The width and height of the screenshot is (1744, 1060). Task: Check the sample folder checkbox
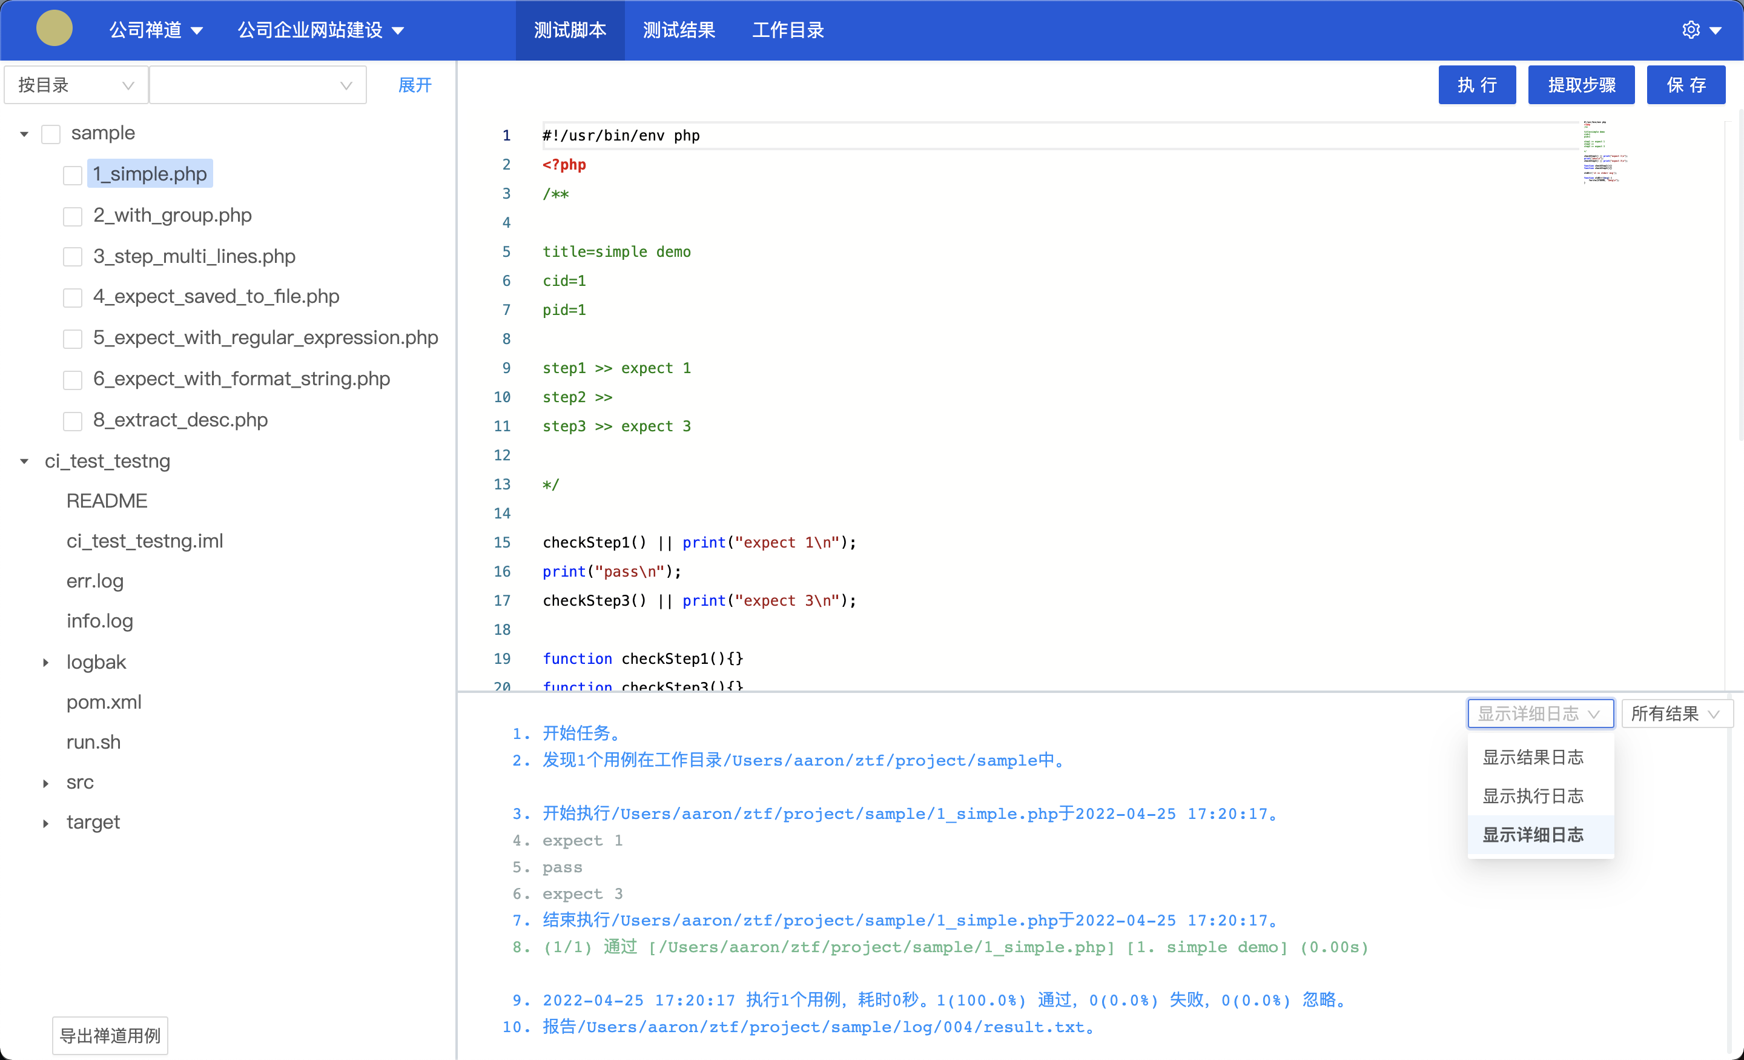(x=51, y=134)
